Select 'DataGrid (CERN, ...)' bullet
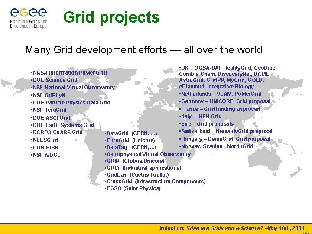 (131, 133)
